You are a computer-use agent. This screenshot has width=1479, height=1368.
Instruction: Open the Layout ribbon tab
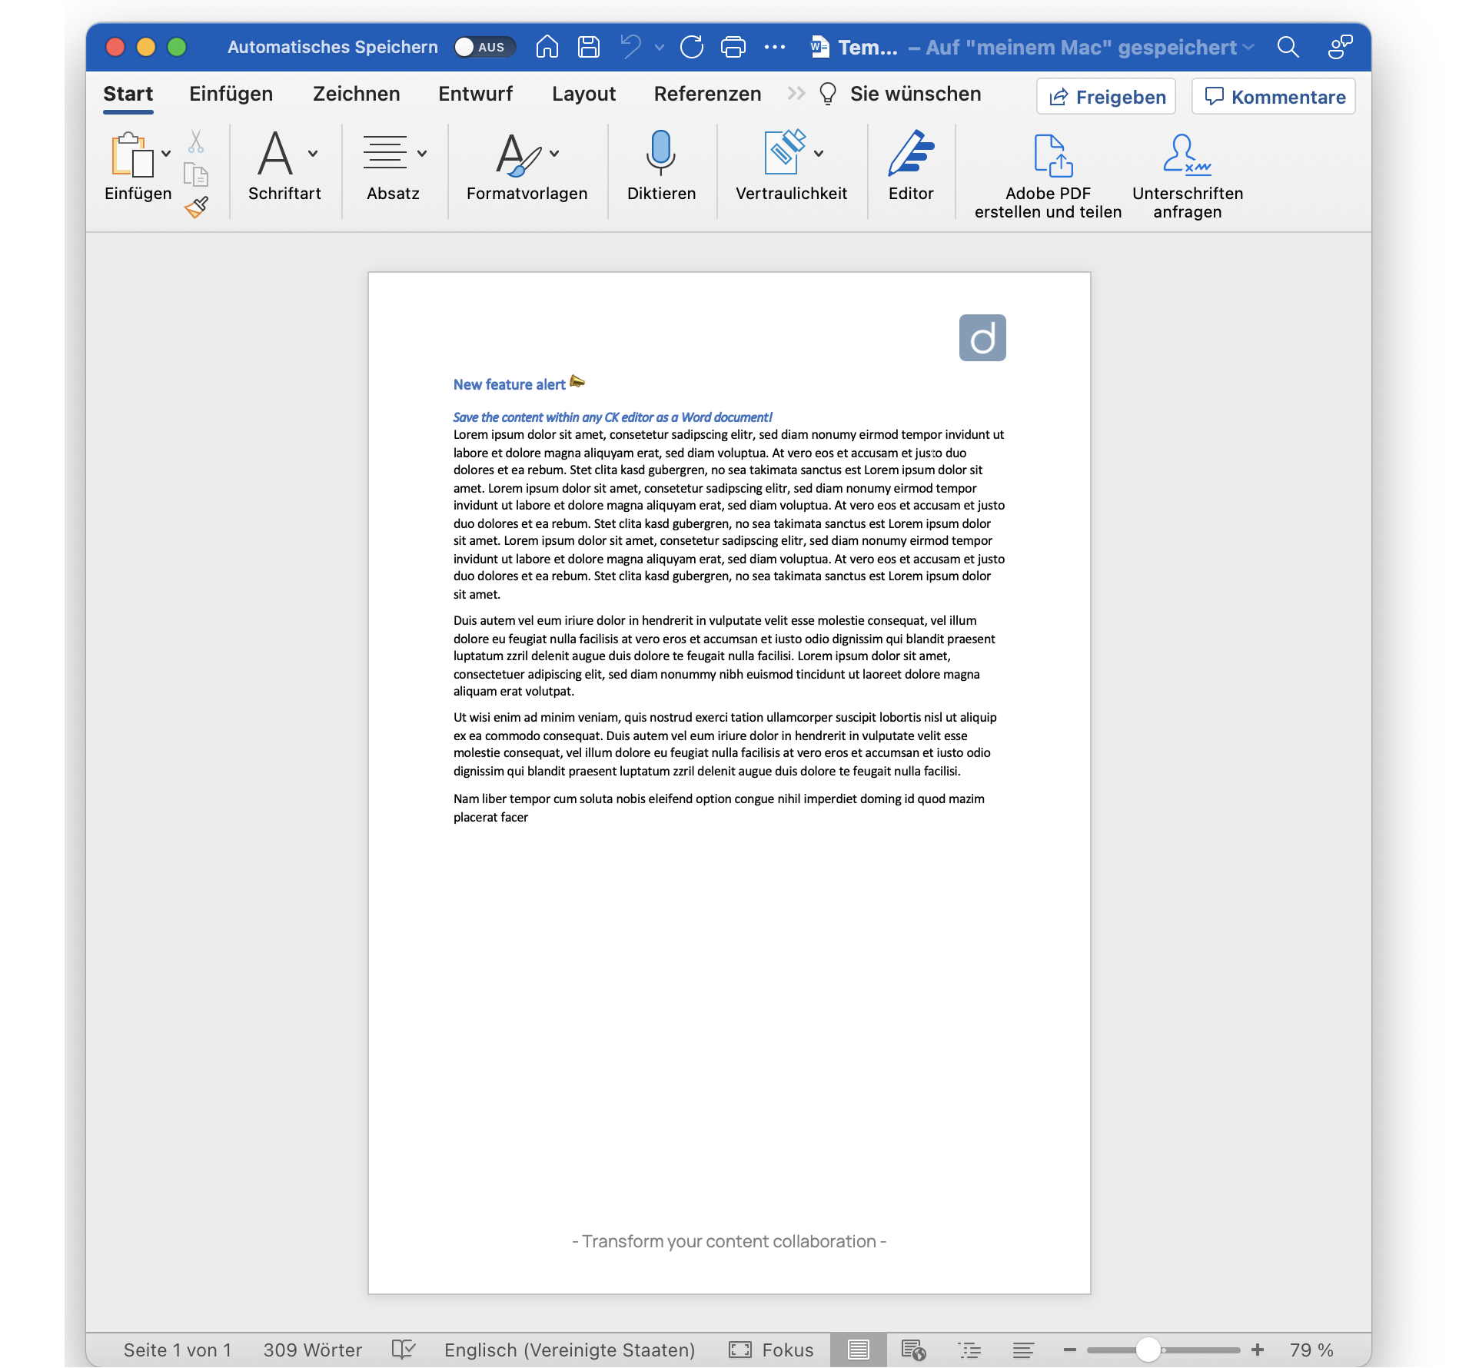coord(583,94)
